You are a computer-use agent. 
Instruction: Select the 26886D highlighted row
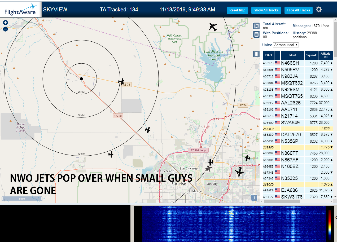click(298, 147)
